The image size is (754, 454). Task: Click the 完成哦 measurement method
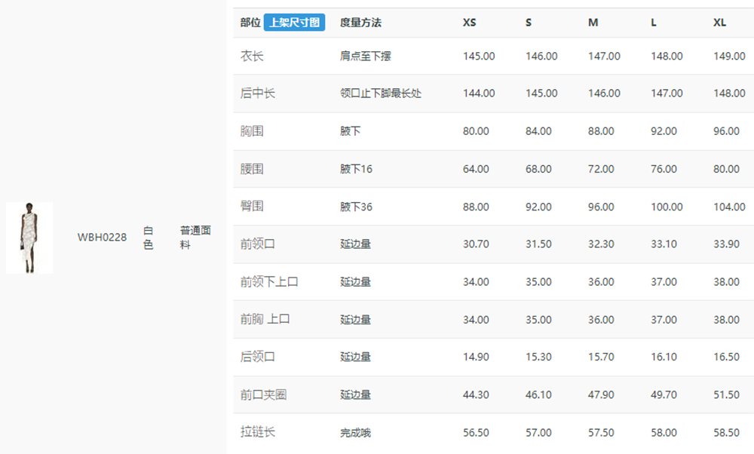355,433
